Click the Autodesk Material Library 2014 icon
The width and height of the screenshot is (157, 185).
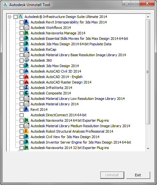[x=27, y=104]
